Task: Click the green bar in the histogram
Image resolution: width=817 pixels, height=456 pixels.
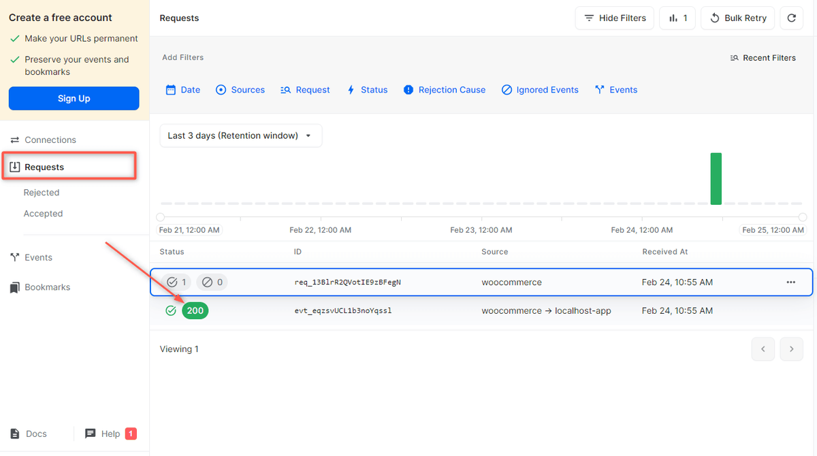Action: click(716, 178)
